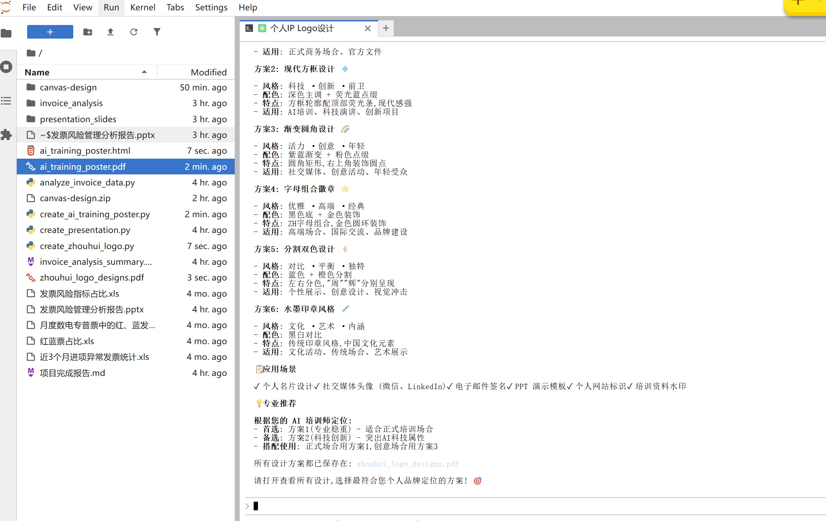Select ai_training_poster.html in the file list
The image size is (826, 521).
(x=85, y=150)
